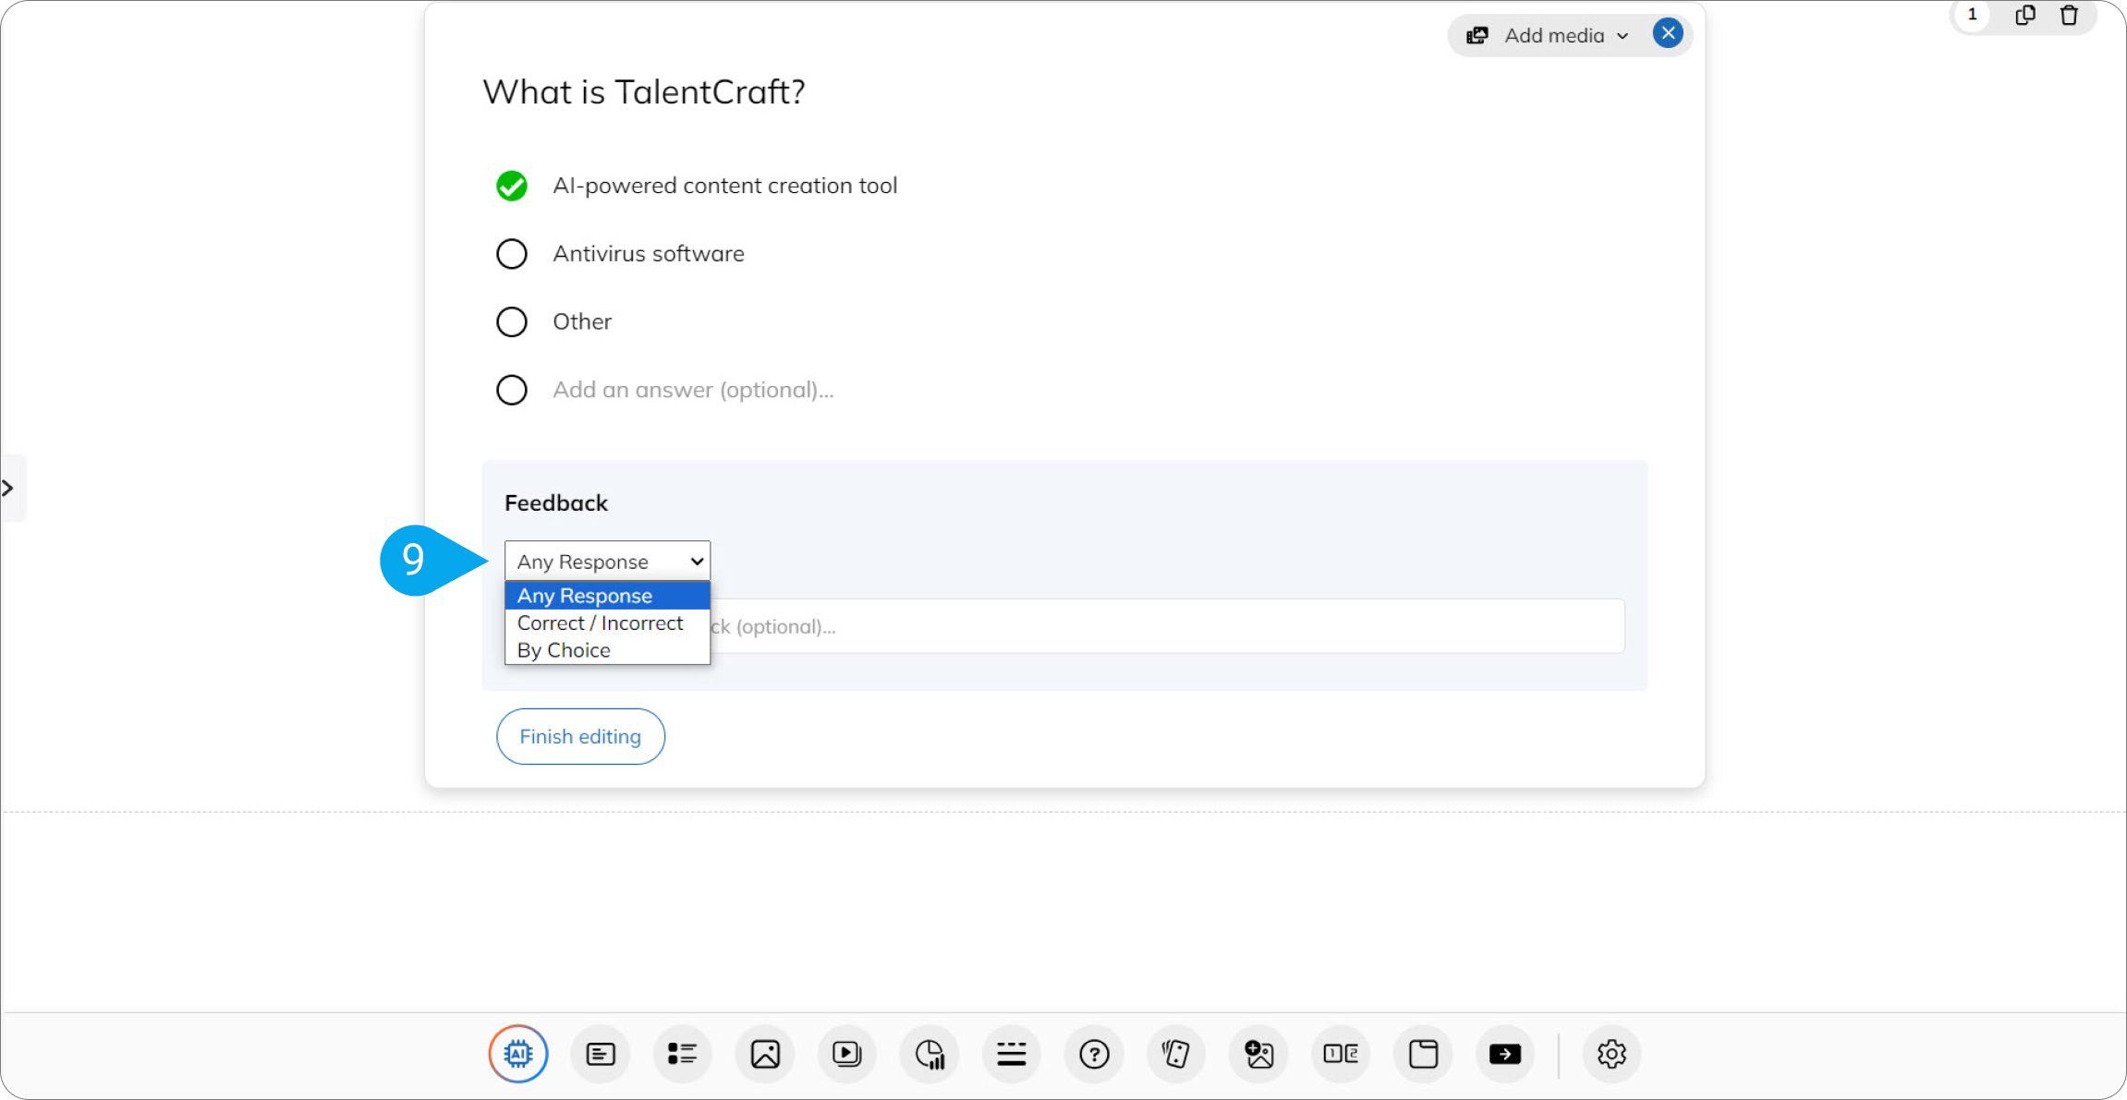This screenshot has width=2127, height=1100.
Task: Insert the tabbed container block
Action: pyautogui.click(x=1423, y=1054)
